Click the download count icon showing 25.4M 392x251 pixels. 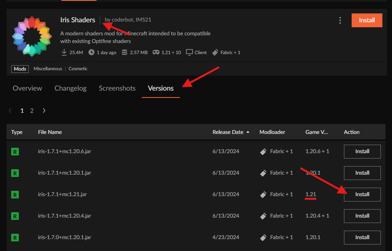click(x=64, y=52)
